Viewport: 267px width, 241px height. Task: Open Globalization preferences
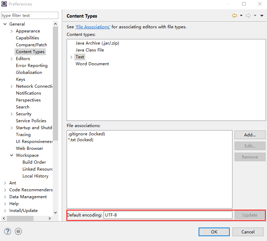[29, 72]
